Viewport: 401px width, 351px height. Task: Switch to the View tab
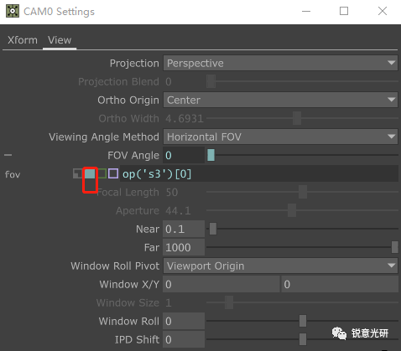[60, 40]
